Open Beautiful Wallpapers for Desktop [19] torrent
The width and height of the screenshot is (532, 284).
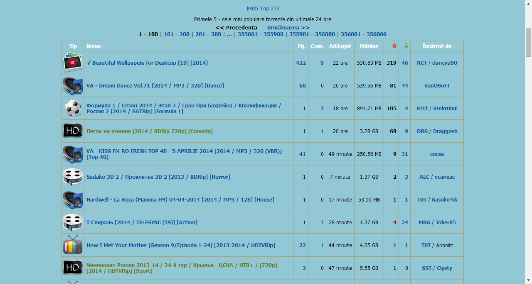click(x=150, y=63)
